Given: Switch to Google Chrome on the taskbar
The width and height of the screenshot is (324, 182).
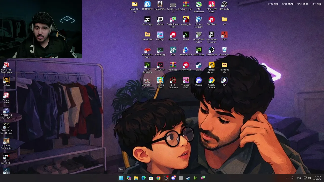Looking at the screenshot, I should 158,178.
